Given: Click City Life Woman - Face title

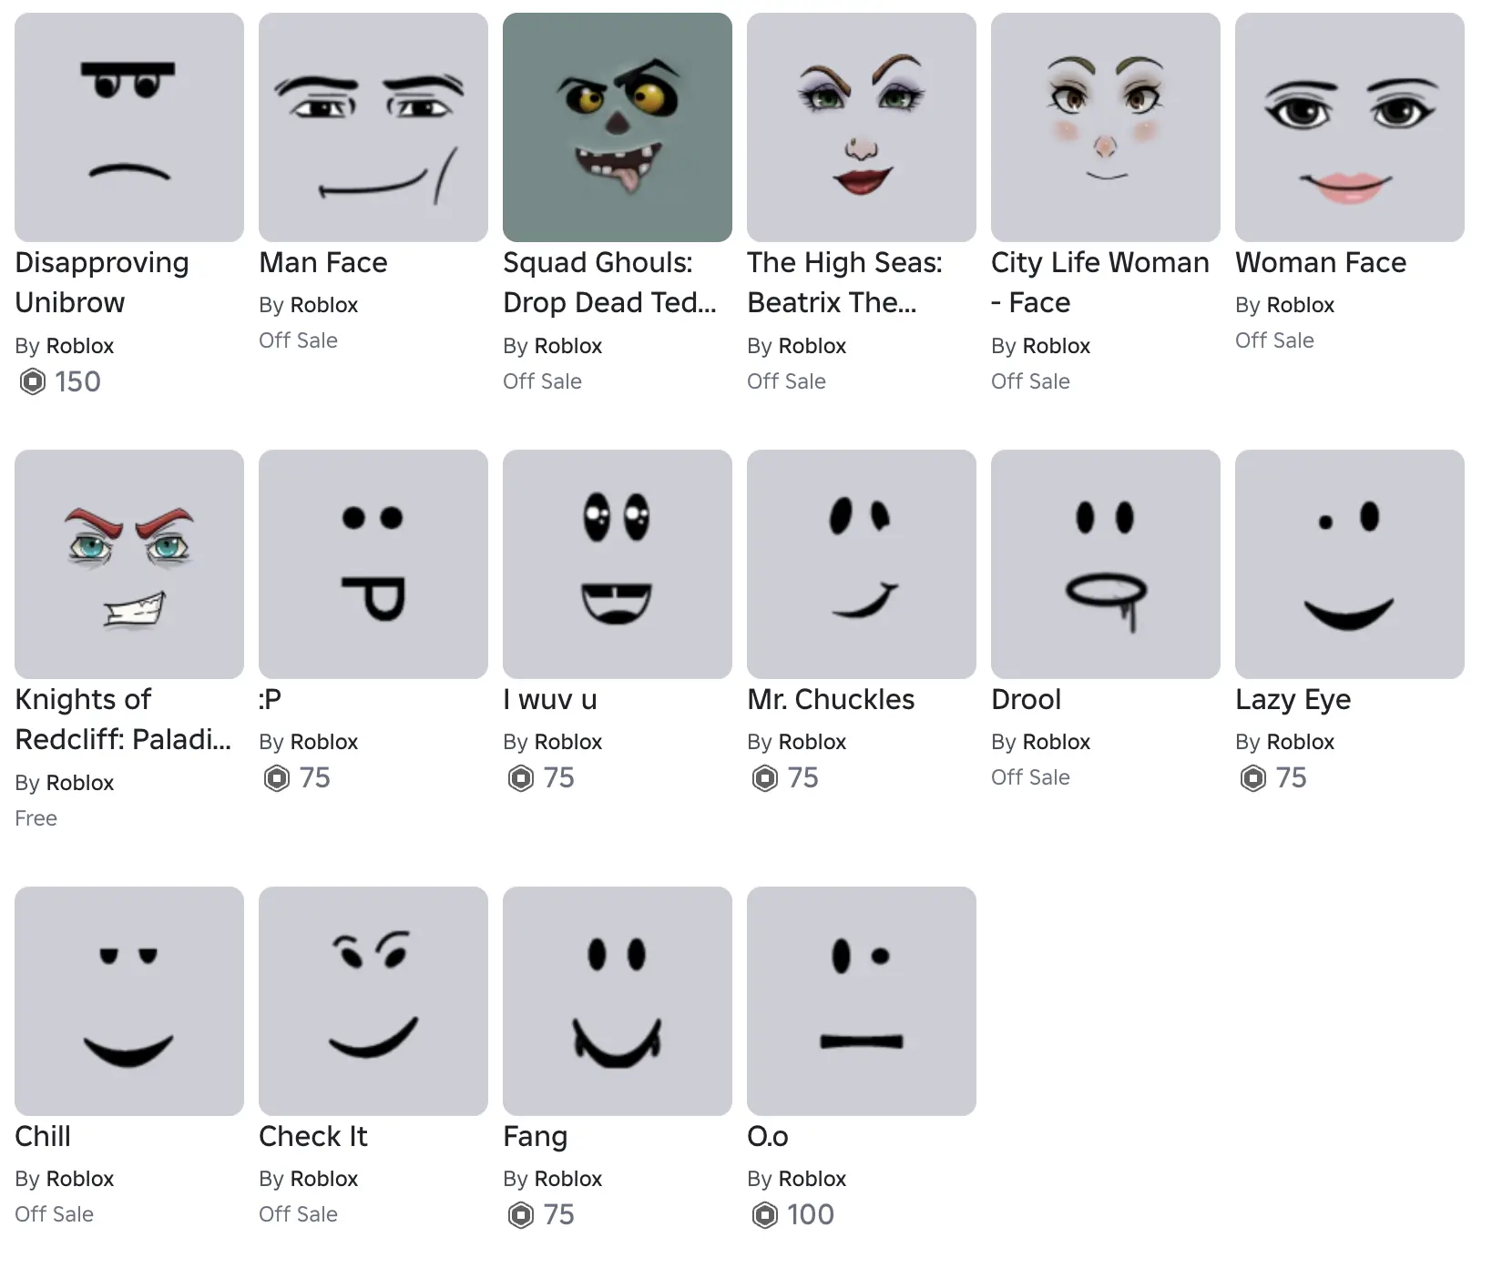Looking at the screenshot, I should [1100, 282].
